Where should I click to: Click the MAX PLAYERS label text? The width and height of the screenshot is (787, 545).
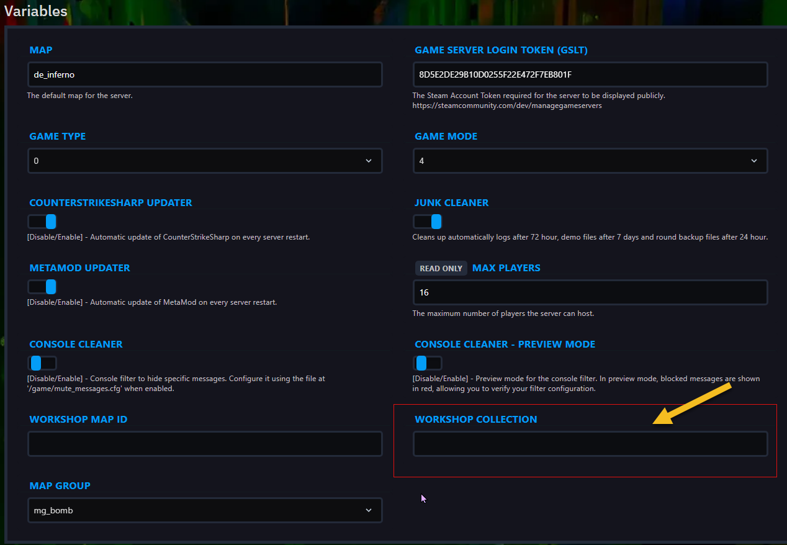(x=506, y=268)
